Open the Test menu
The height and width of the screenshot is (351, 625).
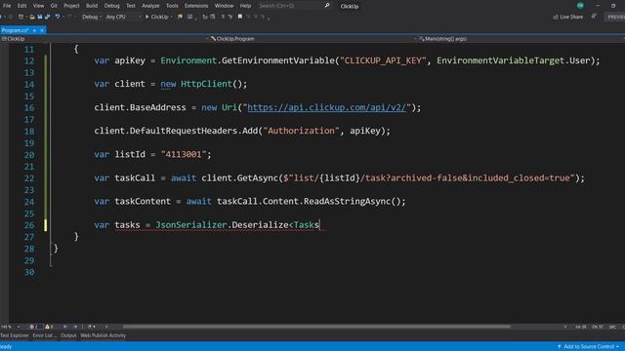[x=131, y=6]
